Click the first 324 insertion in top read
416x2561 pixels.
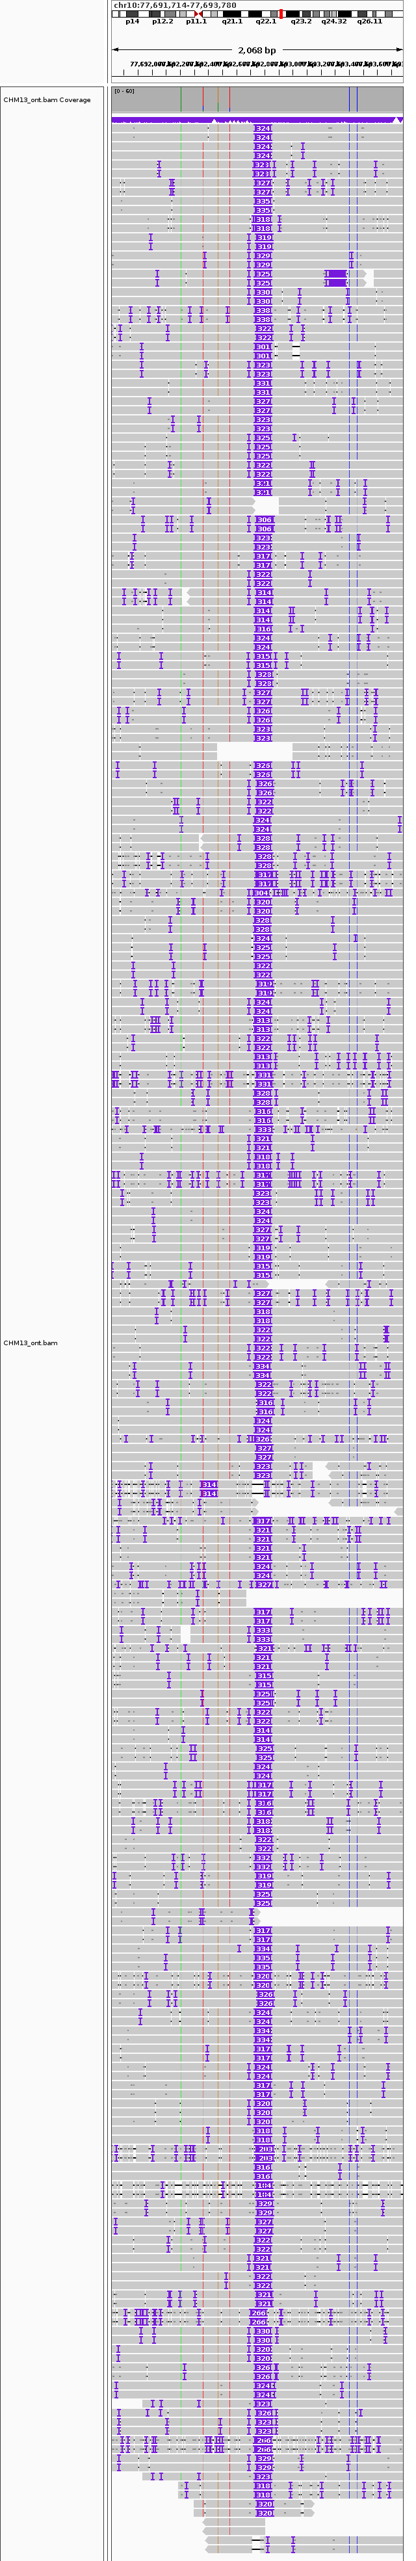coord(263,128)
